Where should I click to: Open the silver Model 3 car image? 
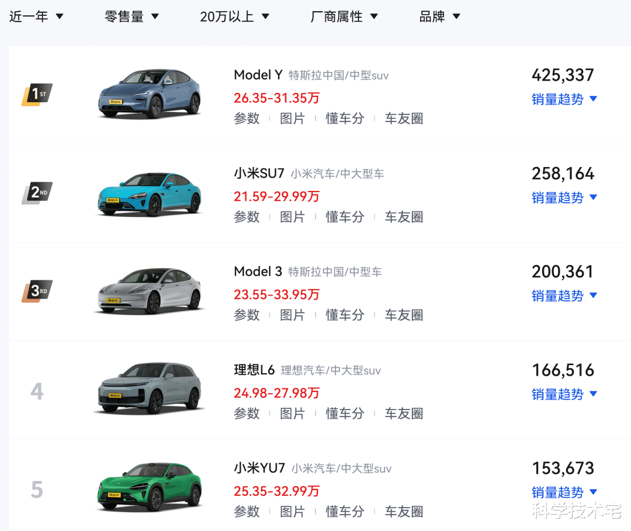point(150,291)
